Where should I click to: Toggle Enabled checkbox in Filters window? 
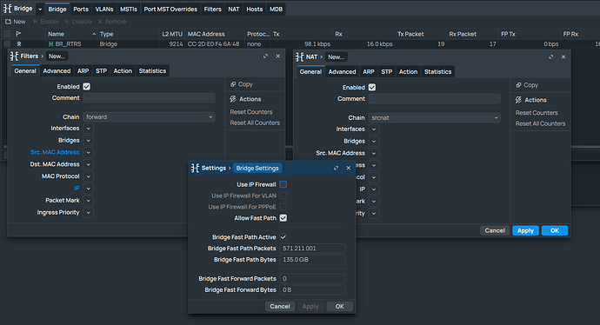86,86
